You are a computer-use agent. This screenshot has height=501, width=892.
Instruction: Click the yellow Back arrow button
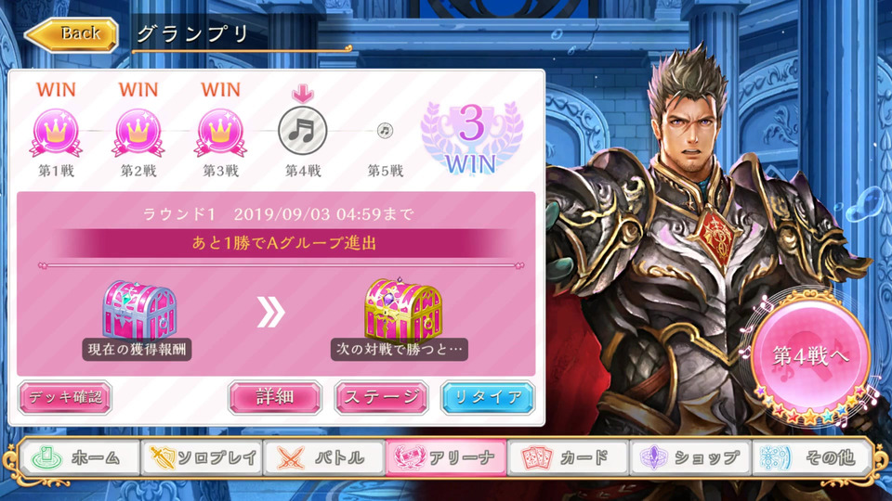[x=72, y=34]
